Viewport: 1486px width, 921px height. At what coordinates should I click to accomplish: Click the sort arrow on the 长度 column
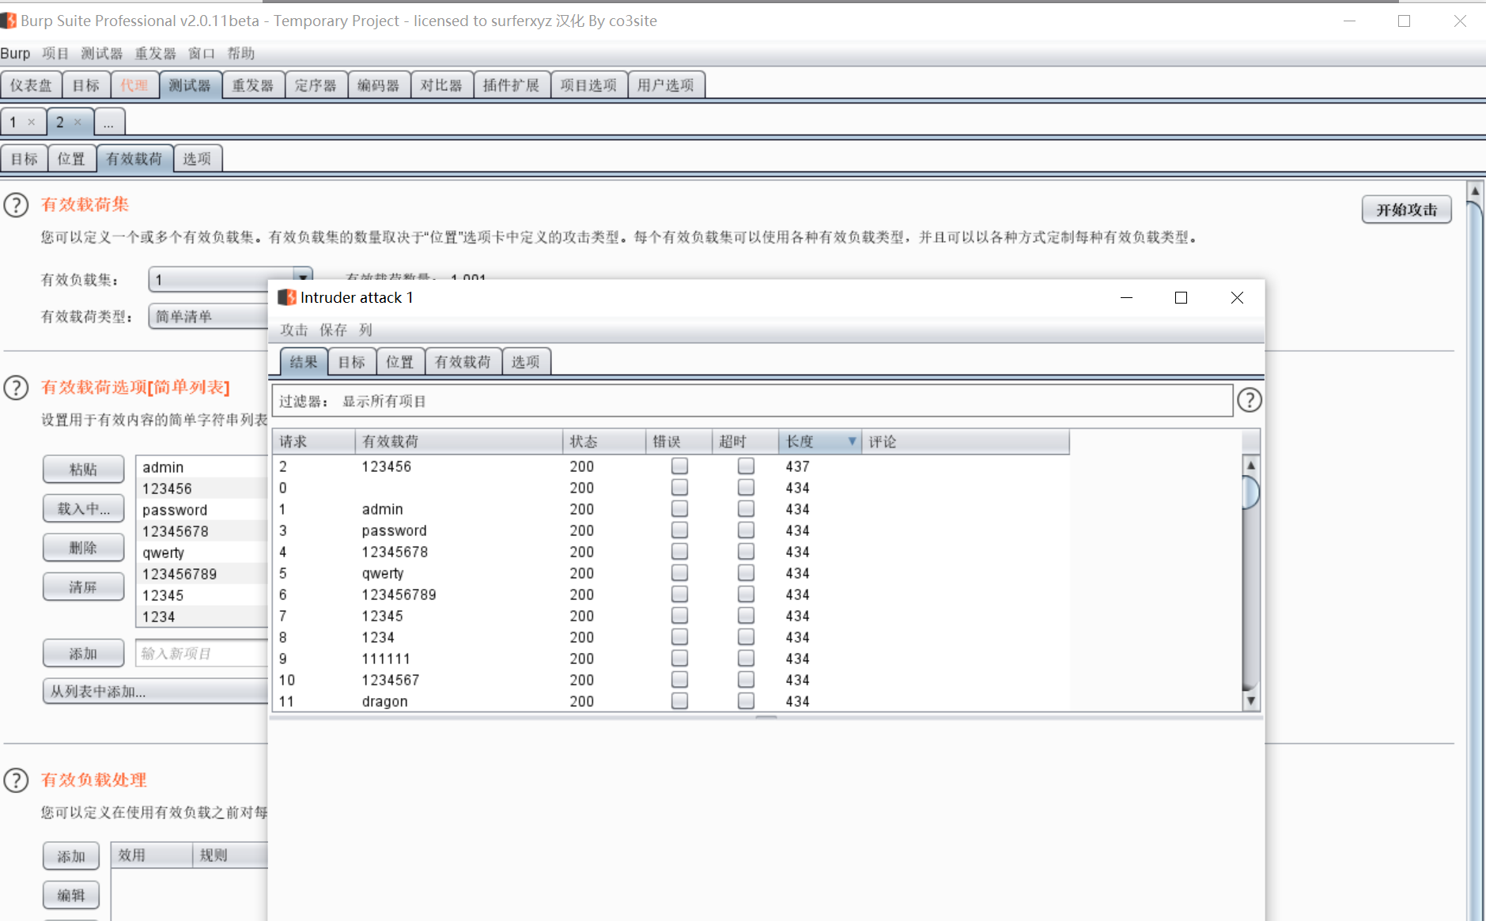850,441
